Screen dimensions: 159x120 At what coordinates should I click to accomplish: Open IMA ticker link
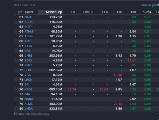point(27,94)
